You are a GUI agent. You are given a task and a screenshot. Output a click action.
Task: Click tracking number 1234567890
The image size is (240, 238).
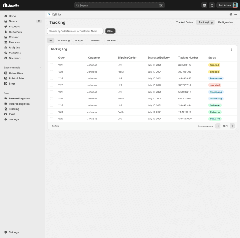point(185,119)
